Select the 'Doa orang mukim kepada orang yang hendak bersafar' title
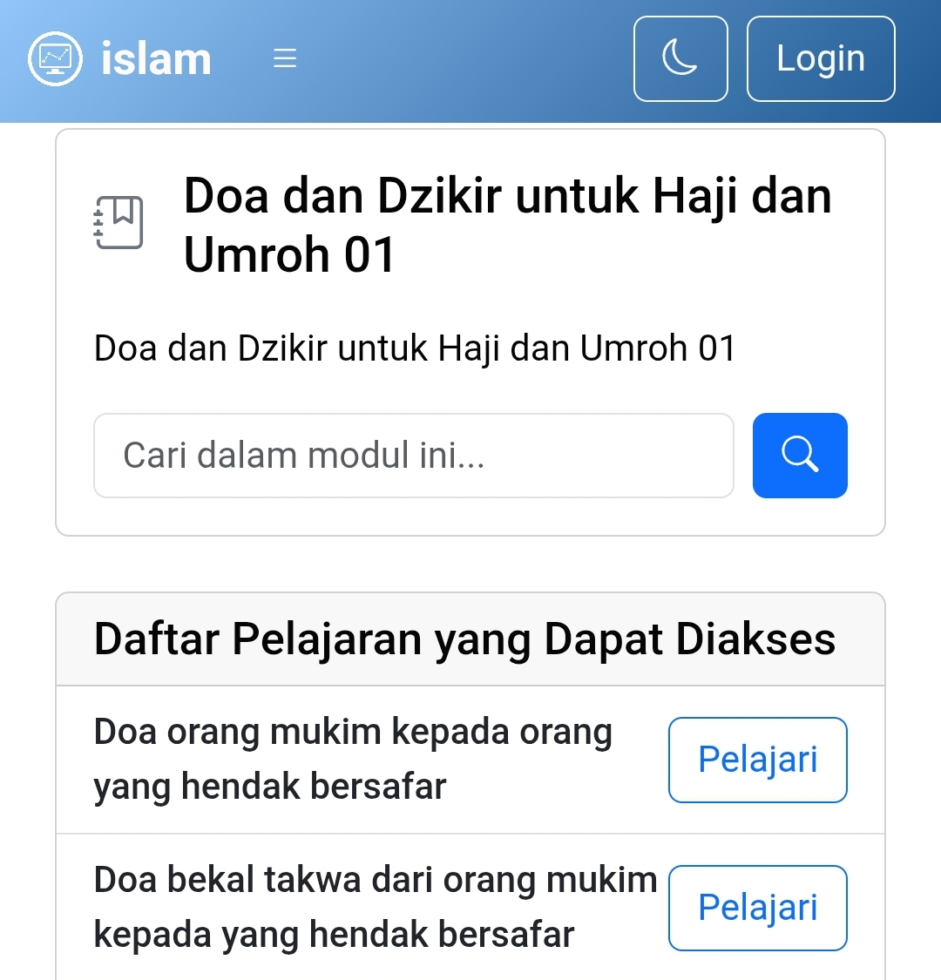 point(353,759)
